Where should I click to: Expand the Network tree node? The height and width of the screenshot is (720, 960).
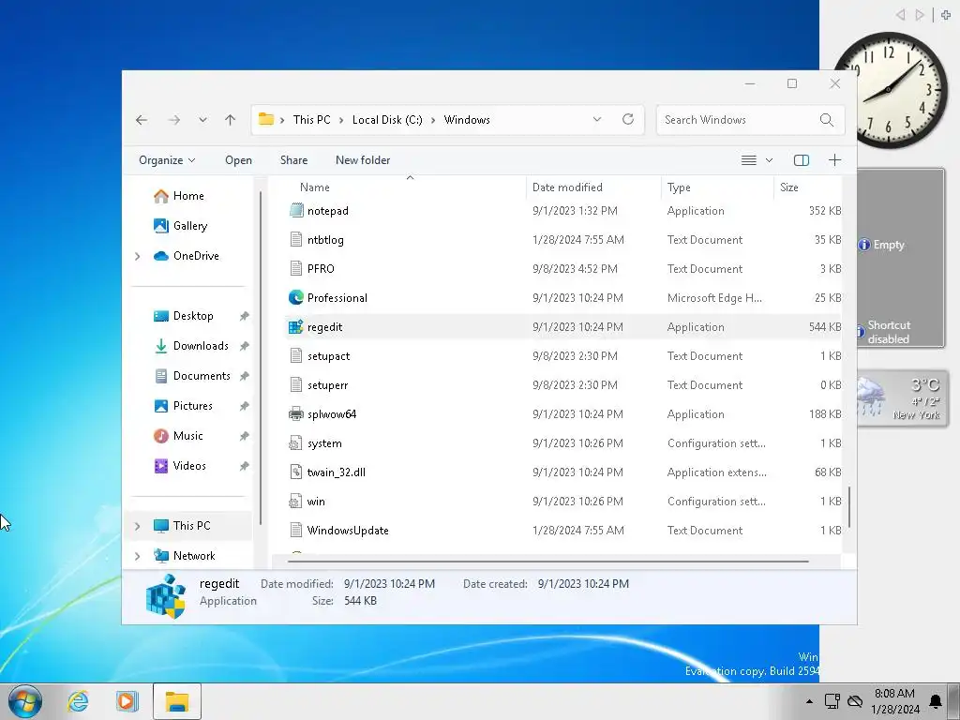[137, 556]
